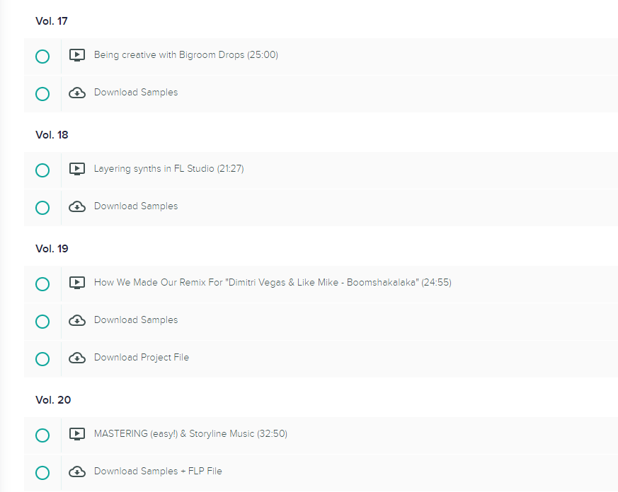Toggle completion circle for Layering synths lesson
The width and height of the screenshot is (618, 492).
pos(42,170)
